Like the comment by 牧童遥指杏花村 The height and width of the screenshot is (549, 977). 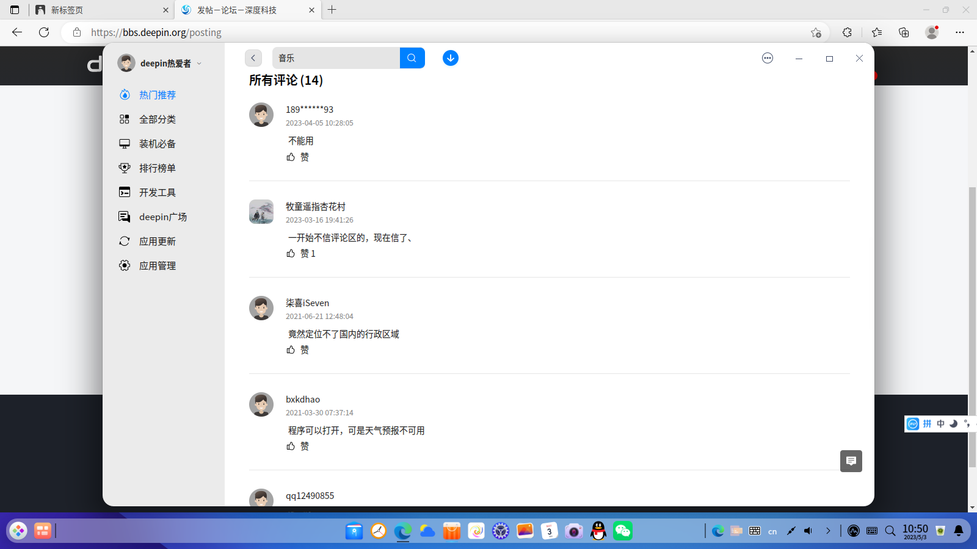(x=291, y=253)
